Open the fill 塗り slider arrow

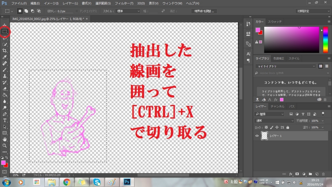tap(323, 127)
